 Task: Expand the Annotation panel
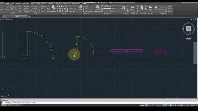point(163,14)
